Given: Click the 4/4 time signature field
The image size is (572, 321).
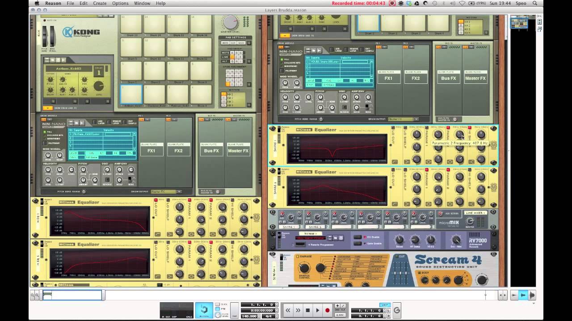Looking at the screenshot, I should 268,317.
